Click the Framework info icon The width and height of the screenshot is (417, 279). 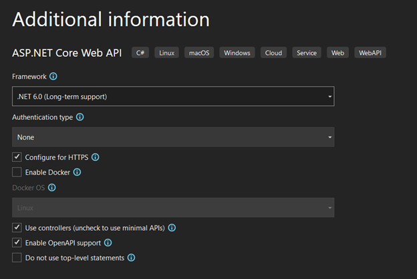click(53, 76)
